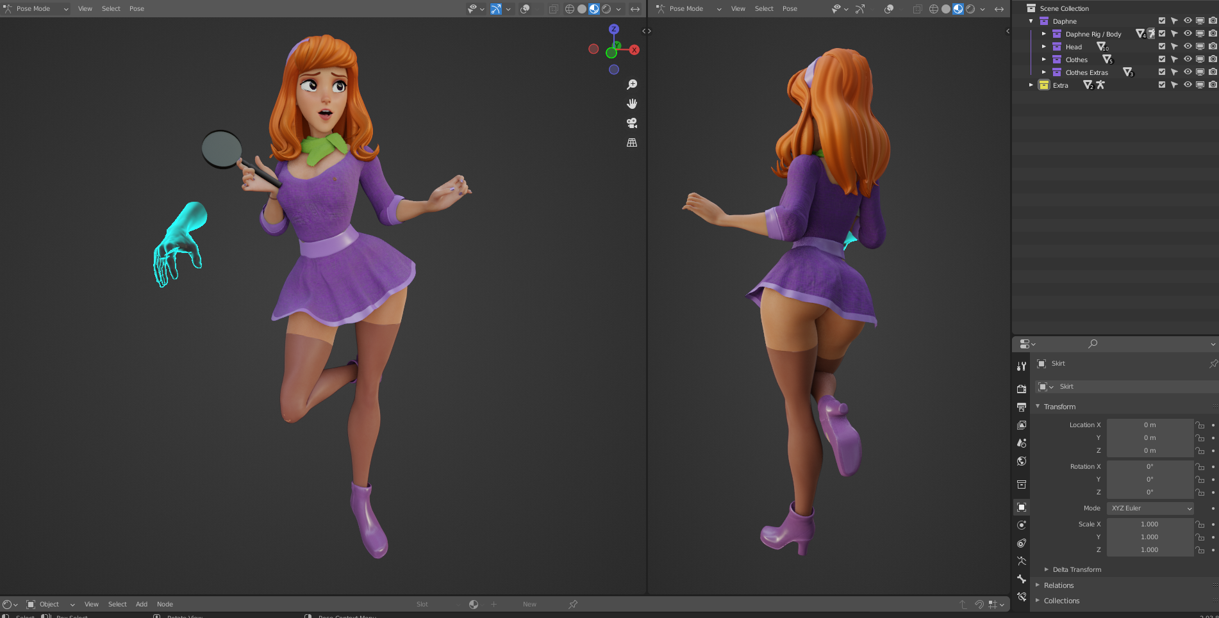Toggle Scale Z lock
Image resolution: width=1219 pixels, height=618 pixels.
pos(1200,550)
